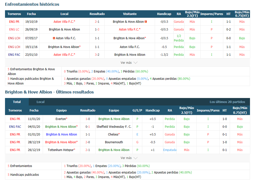Click the red card icon beside Brighton, 19/10/19 match
Screen dimensions: 254x181
(x=146, y=22)
